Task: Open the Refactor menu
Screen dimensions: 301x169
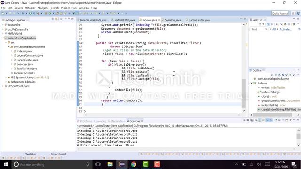Action: 30,8
